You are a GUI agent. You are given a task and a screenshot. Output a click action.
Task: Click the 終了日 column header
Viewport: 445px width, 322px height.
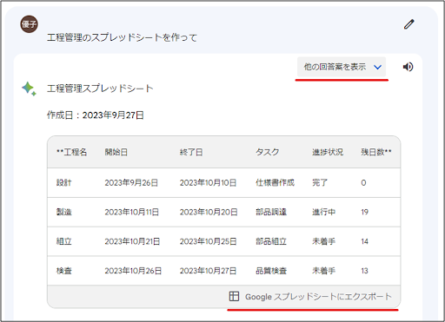tap(191, 152)
